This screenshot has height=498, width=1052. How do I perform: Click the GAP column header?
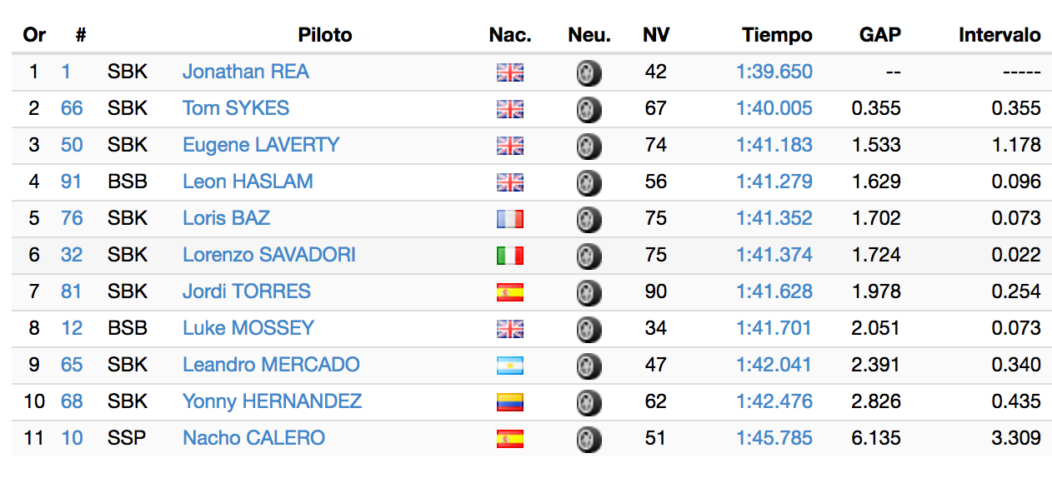[x=880, y=35]
